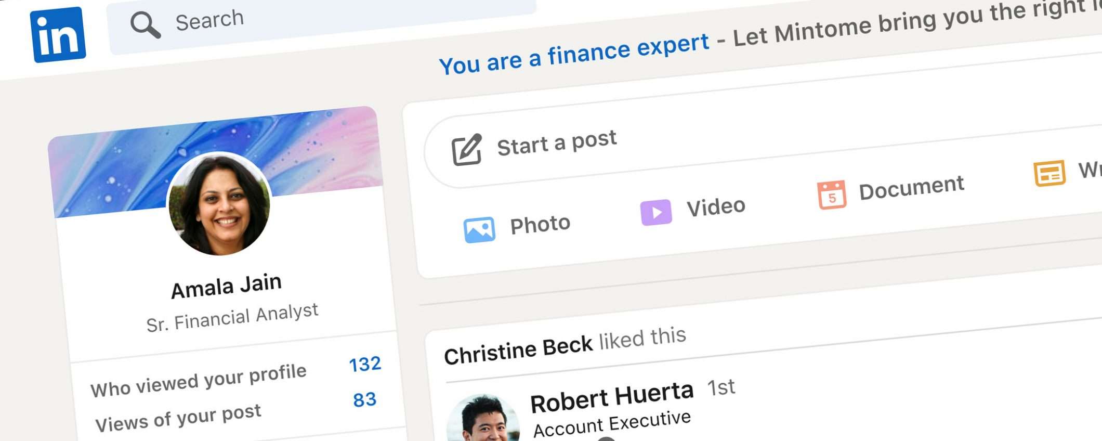This screenshot has width=1102, height=441.
Task: View Amala Jain's profile photo
Action: (x=219, y=204)
